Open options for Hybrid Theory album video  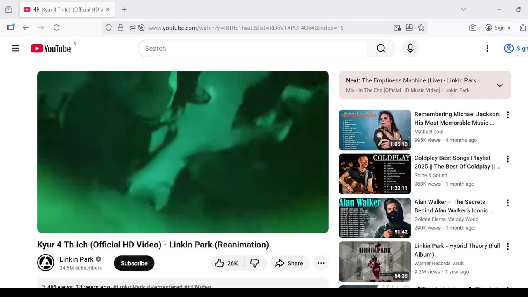click(507, 247)
